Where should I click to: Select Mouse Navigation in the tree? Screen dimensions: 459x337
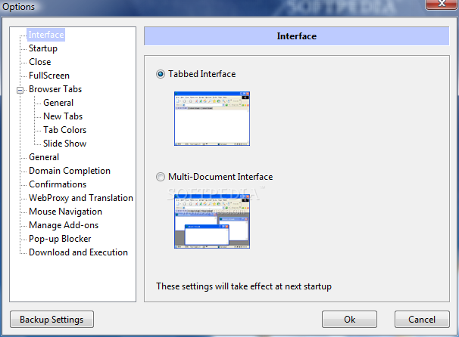[65, 212]
